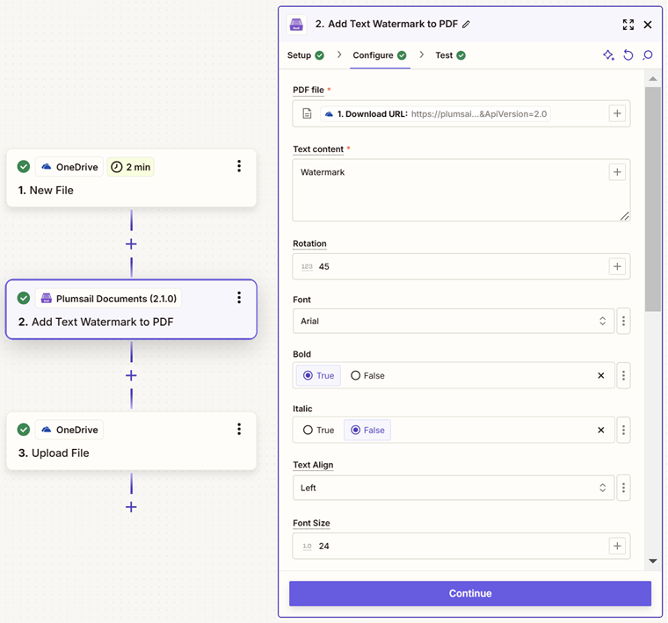
Task: Click the pencil icon to rename the step
Action: click(x=466, y=25)
